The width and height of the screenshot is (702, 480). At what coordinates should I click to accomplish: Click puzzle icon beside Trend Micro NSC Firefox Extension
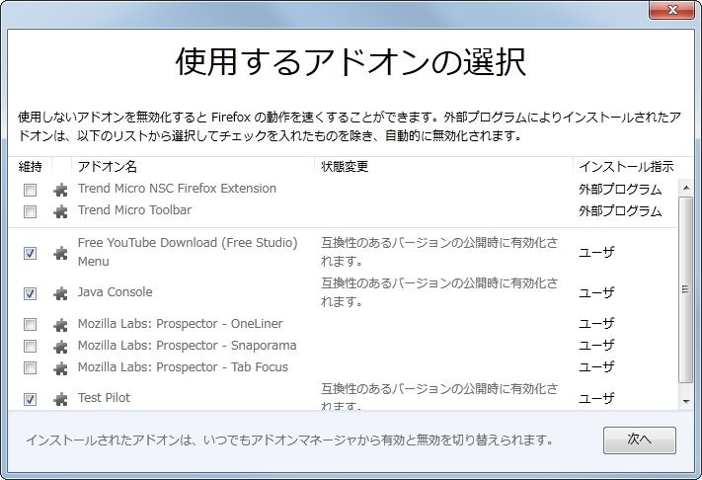click(60, 190)
